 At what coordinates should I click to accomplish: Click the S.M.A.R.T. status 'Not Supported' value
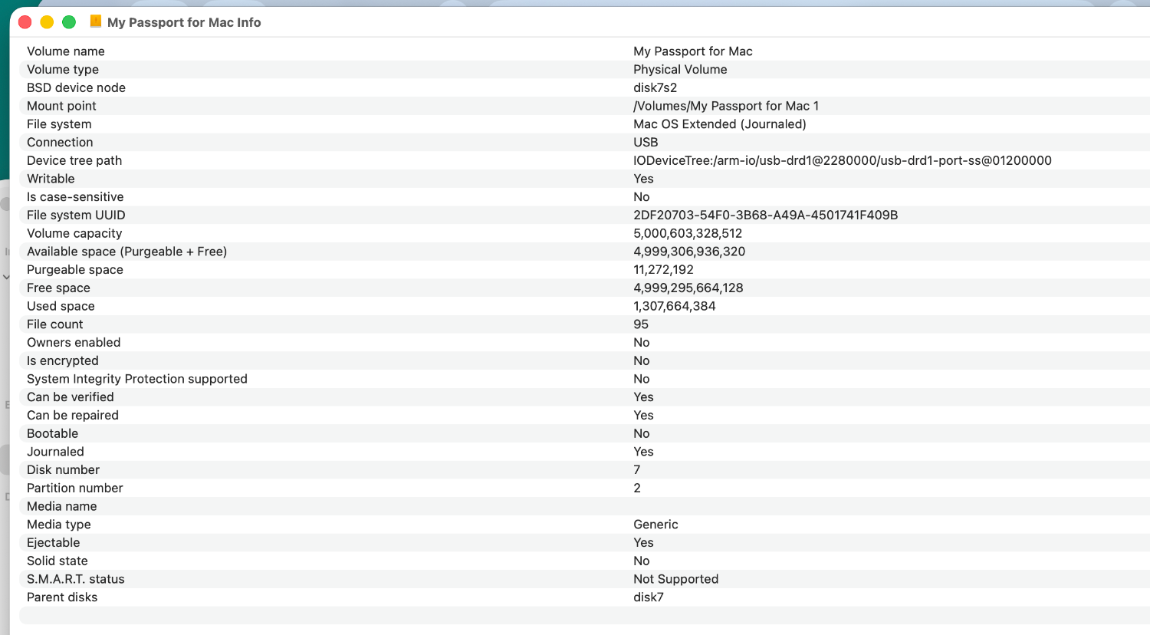pyautogui.click(x=675, y=579)
